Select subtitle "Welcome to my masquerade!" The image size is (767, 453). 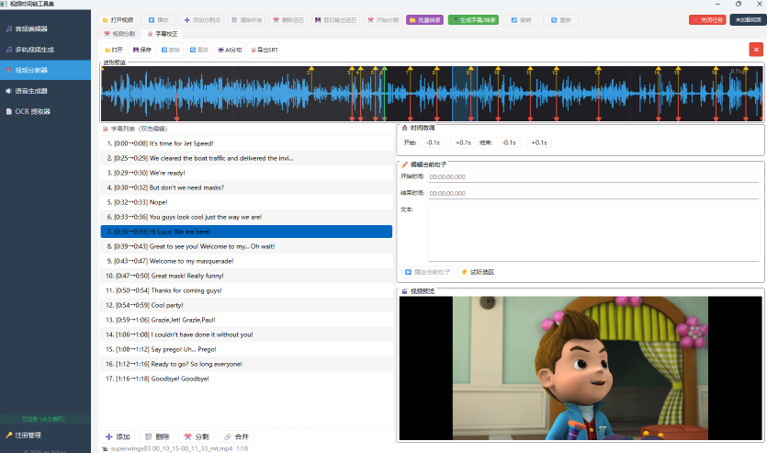tap(246, 261)
